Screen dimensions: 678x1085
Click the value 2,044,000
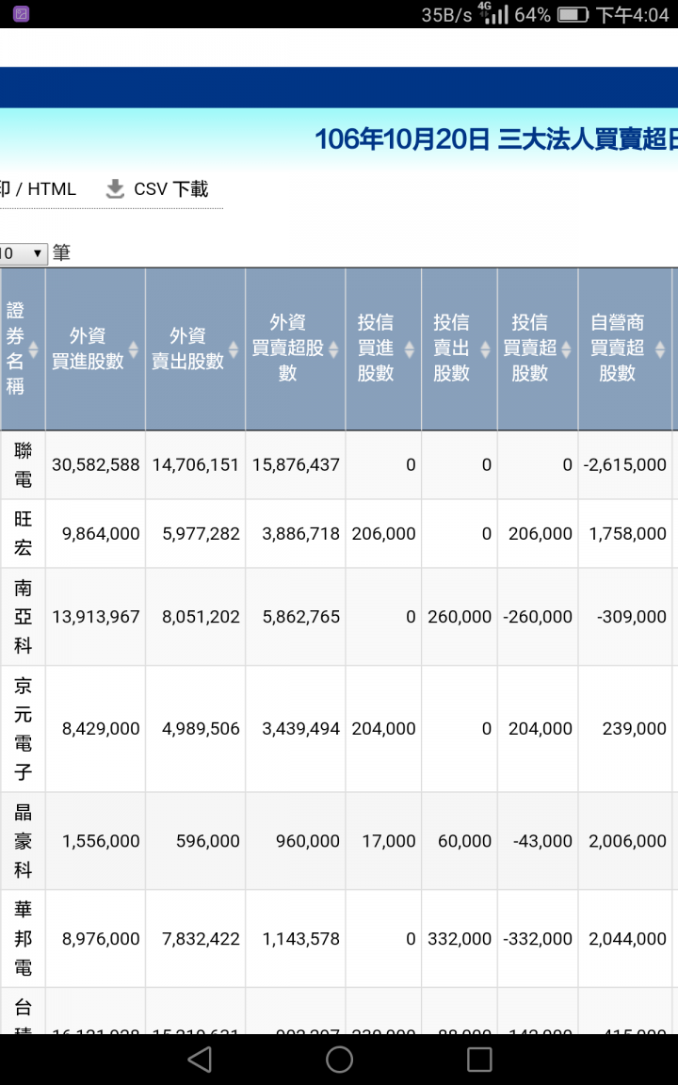tap(627, 938)
